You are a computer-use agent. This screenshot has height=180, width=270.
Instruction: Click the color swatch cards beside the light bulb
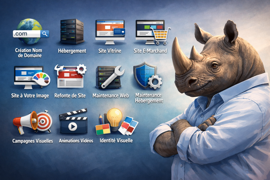(128, 125)
